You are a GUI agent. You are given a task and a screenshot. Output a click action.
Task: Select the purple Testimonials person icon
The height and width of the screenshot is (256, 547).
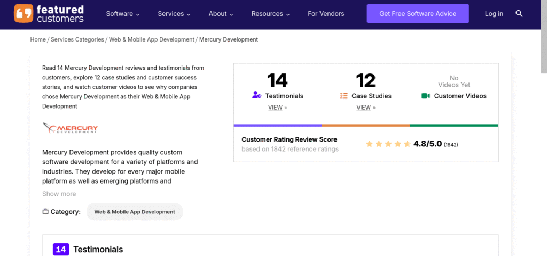tap(257, 95)
